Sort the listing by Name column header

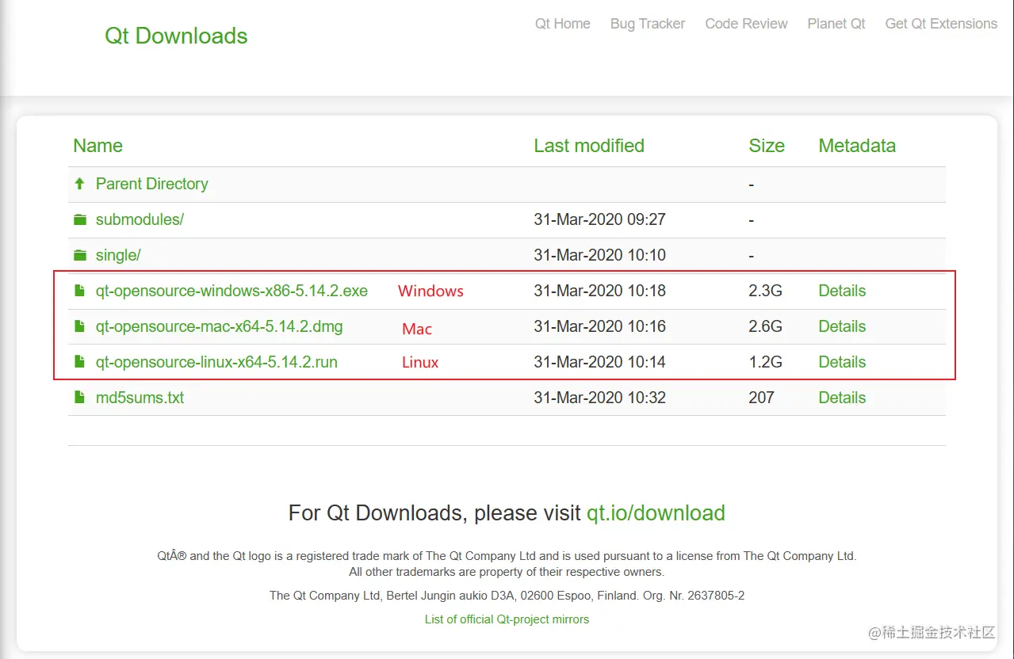coord(98,146)
